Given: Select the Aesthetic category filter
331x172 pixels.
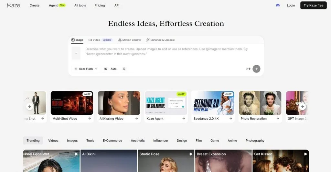Looking at the screenshot, I should tap(138, 141).
